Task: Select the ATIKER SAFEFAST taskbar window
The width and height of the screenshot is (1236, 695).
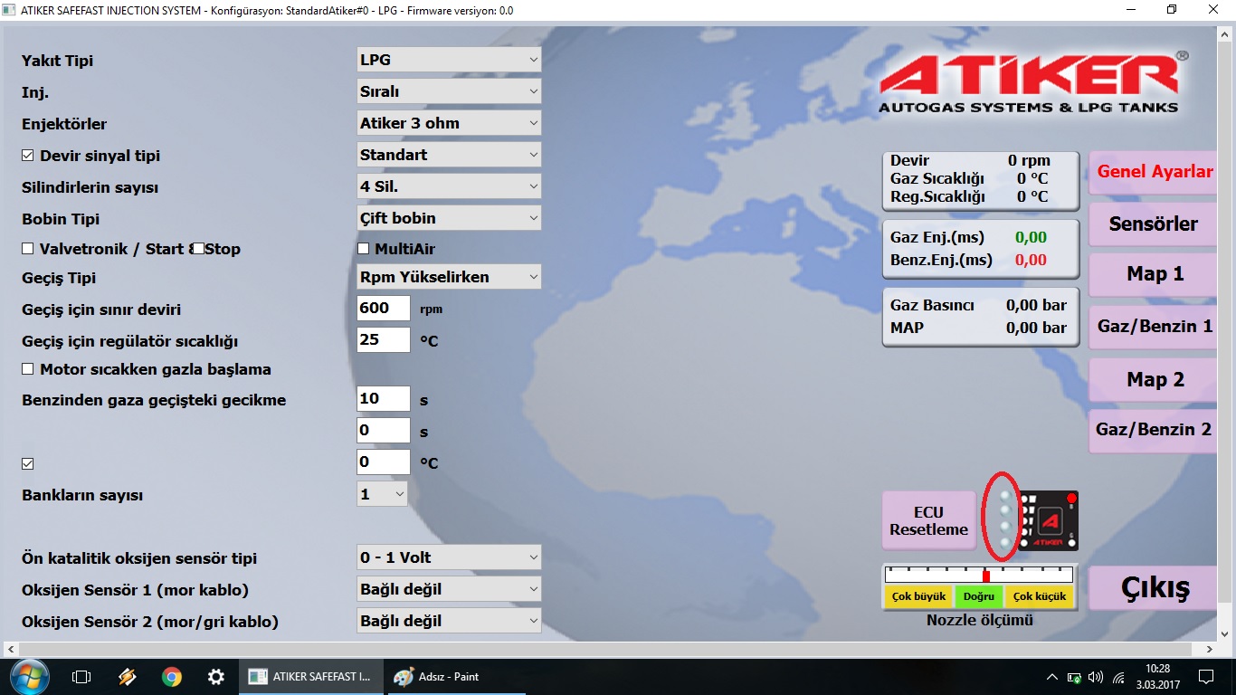Action: [311, 676]
